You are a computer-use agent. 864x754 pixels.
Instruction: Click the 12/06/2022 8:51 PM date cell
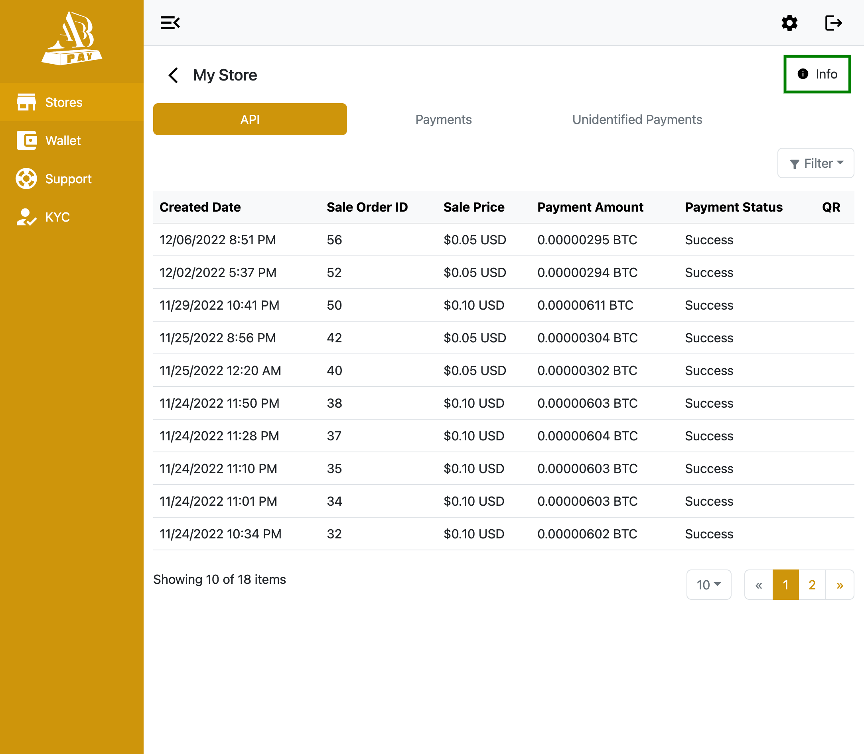pyautogui.click(x=218, y=240)
